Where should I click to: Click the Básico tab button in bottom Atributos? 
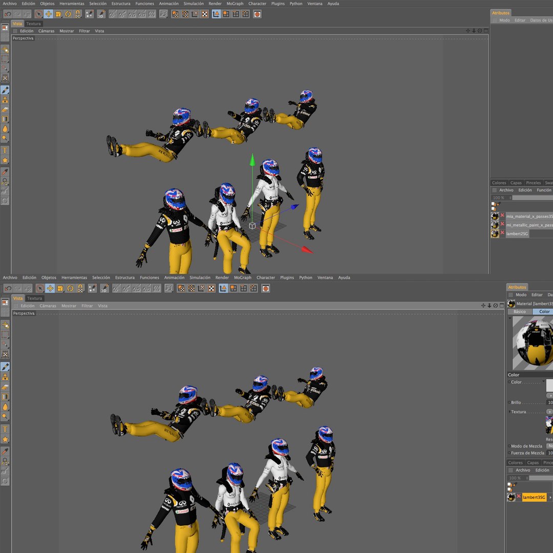520,311
